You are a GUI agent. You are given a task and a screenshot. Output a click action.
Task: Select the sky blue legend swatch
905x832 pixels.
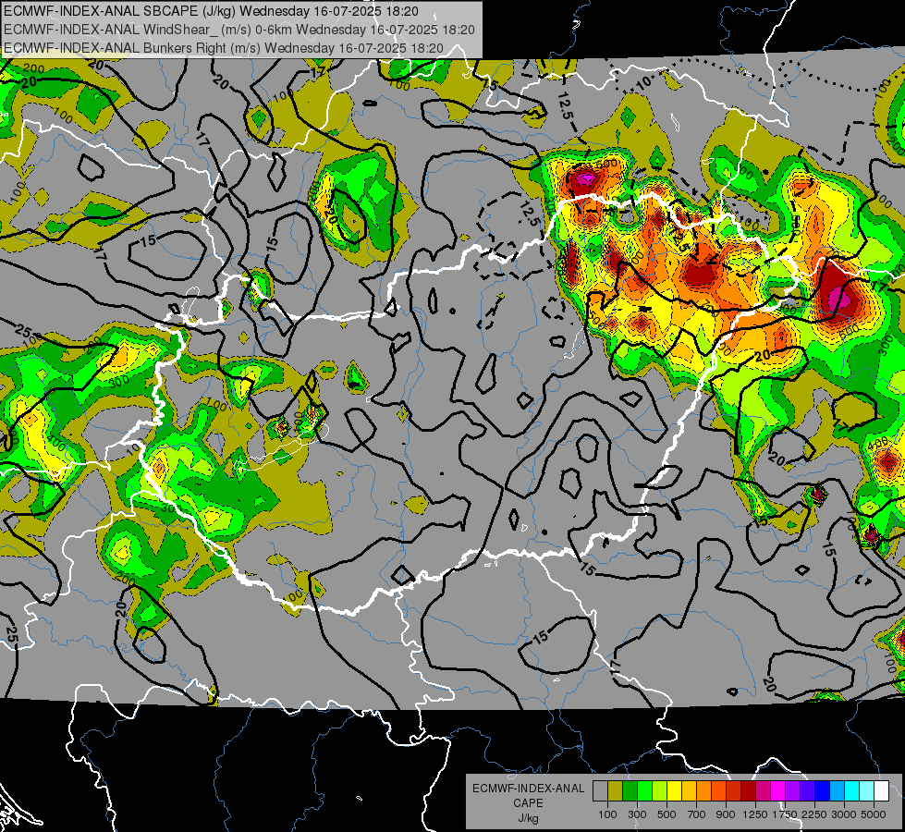click(x=837, y=790)
